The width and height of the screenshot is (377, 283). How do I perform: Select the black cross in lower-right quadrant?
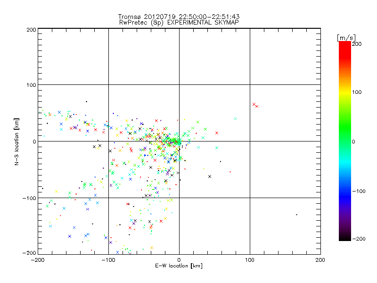pyautogui.click(x=210, y=176)
